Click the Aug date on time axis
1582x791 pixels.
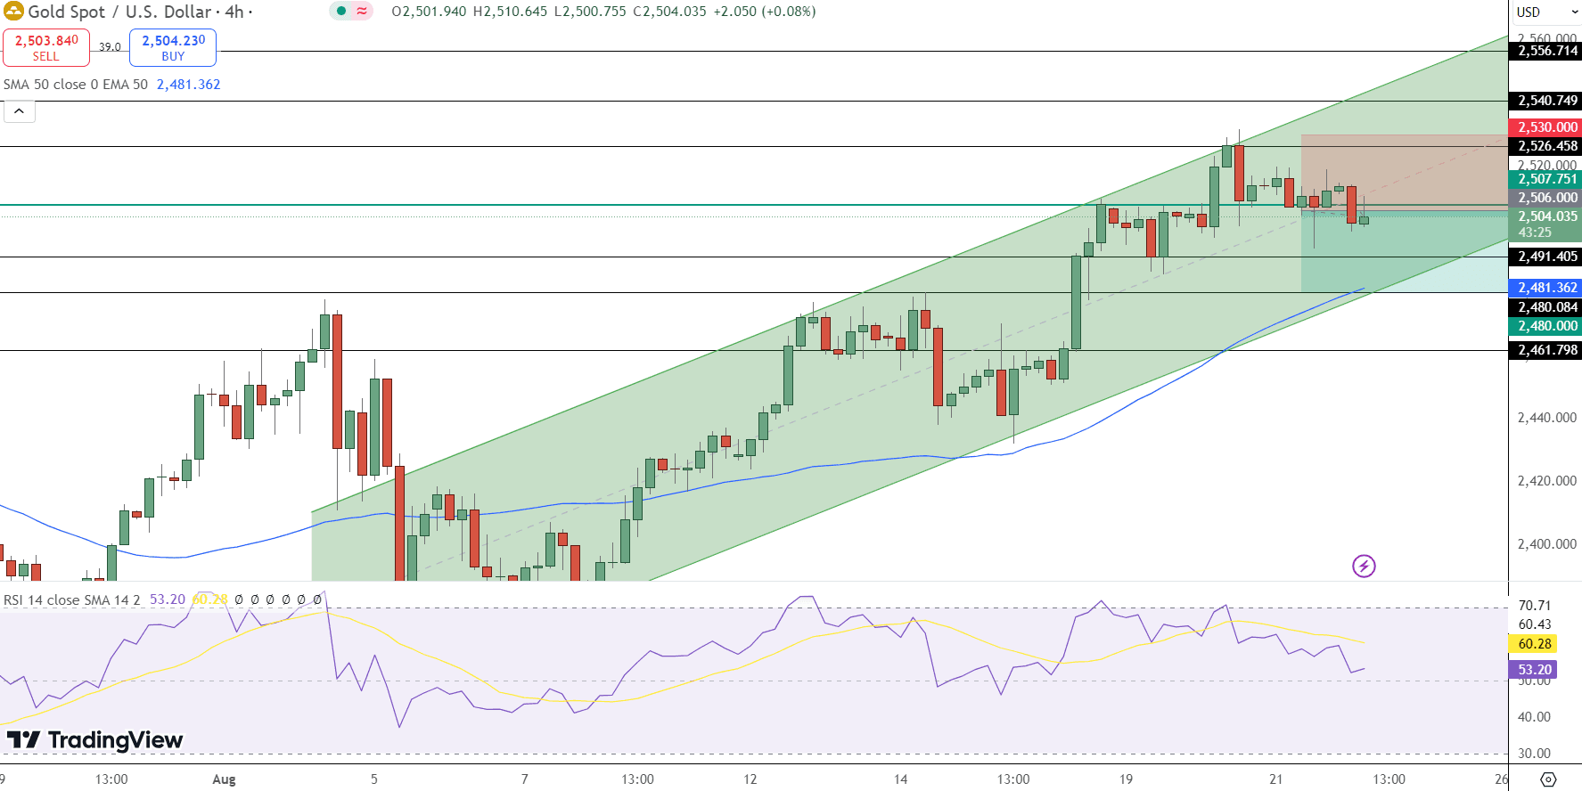coord(224,779)
